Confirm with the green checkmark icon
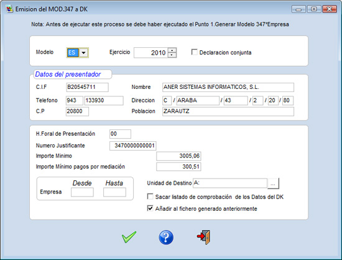The width and height of the screenshot is (342, 260). tap(129, 237)
